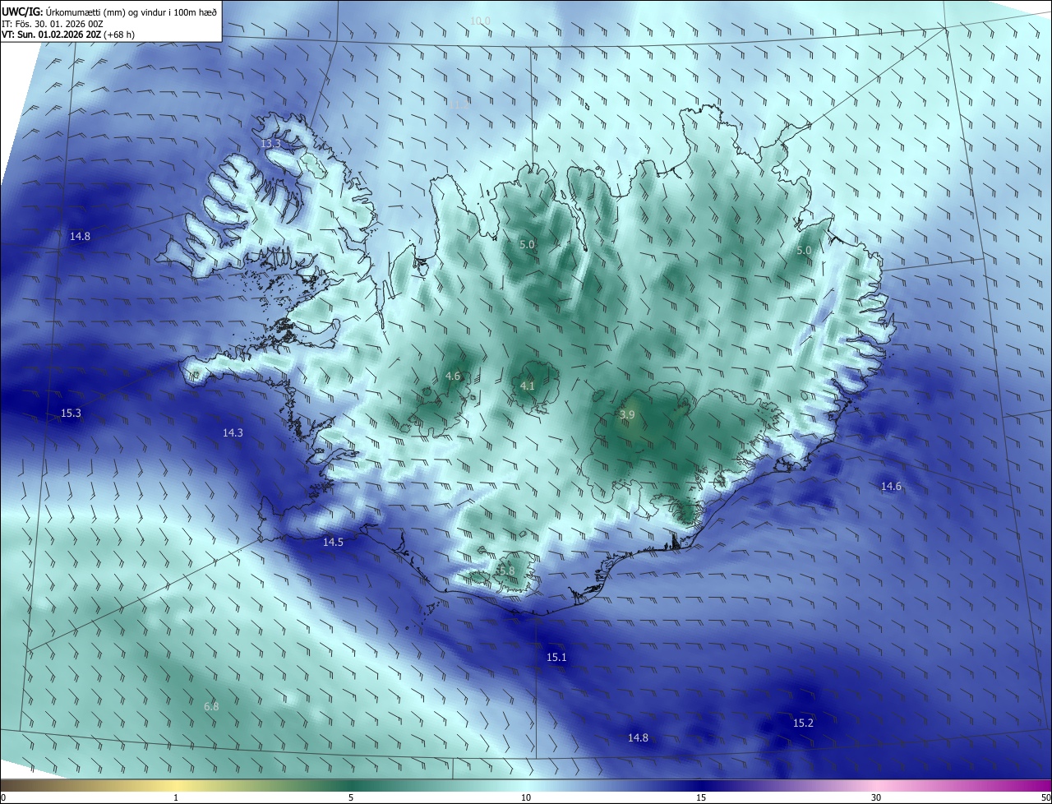1052x804 pixels.
Task: Click the "15.2" value on the map
Action: pyautogui.click(x=803, y=723)
